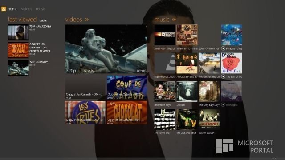Open the Division album cover

[x=187, y=91]
